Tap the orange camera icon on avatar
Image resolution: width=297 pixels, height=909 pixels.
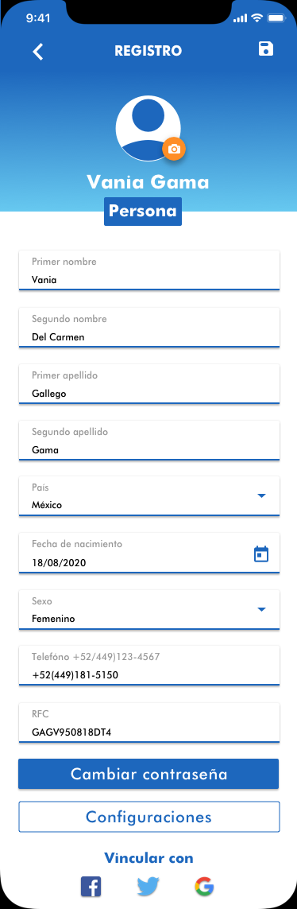[x=174, y=149]
